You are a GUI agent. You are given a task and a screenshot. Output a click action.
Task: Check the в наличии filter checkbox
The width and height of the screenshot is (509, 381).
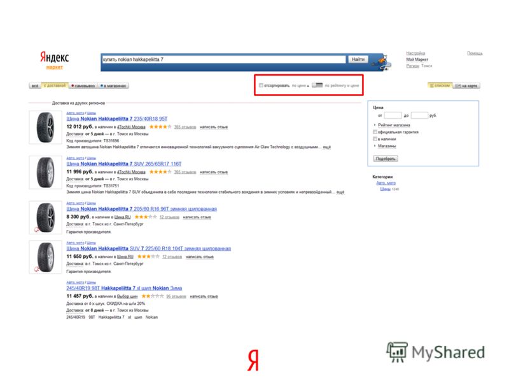click(375, 138)
